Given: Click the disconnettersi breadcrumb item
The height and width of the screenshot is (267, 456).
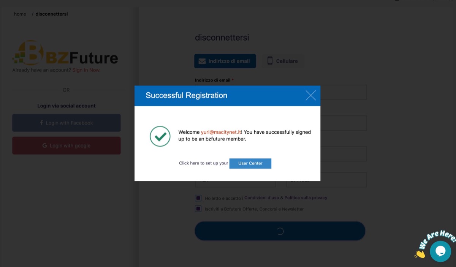Looking at the screenshot, I should click(52, 14).
